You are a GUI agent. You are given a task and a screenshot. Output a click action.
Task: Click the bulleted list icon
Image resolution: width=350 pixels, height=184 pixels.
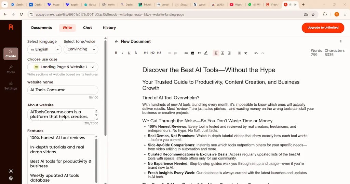[169, 53]
